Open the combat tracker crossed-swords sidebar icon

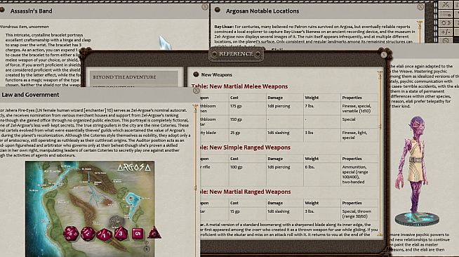pyautogui.click(x=446, y=5)
